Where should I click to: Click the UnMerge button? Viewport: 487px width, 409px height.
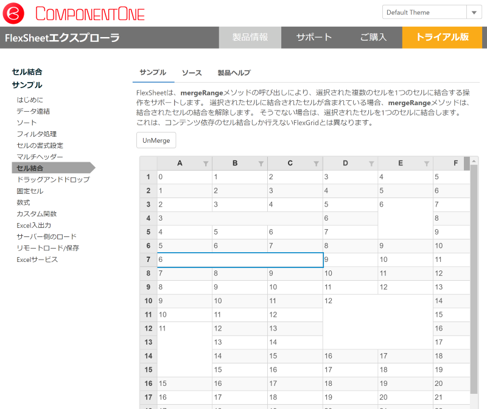point(156,140)
